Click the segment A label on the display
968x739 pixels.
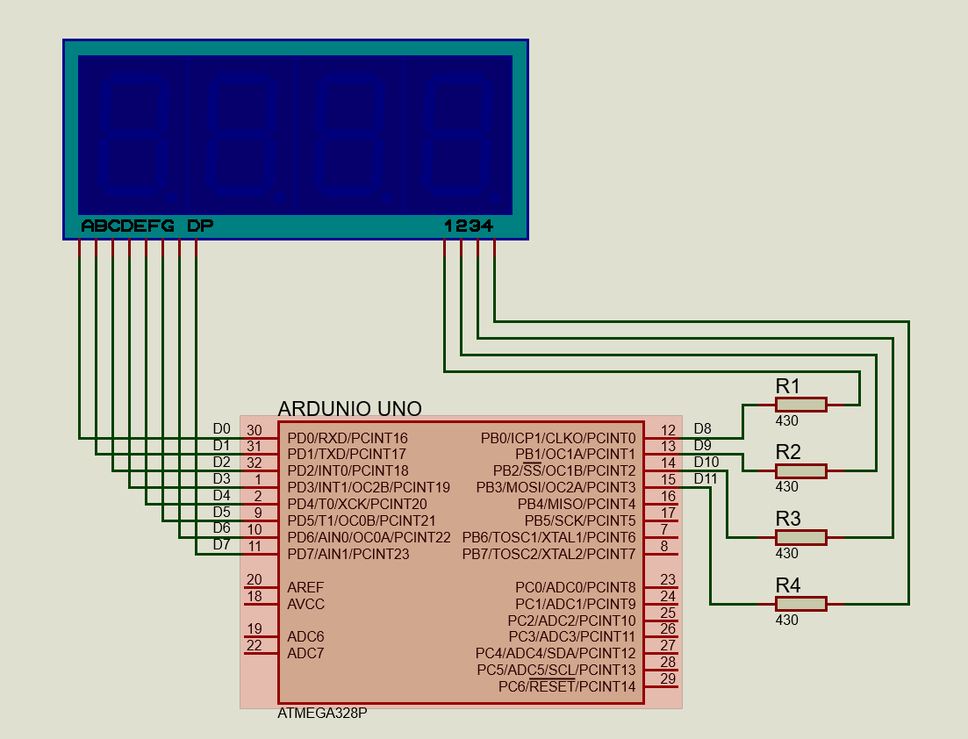[x=86, y=224]
